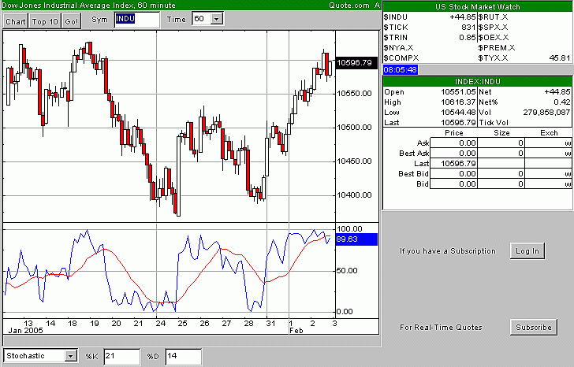The image size is (574, 367).
Task: Click the current price label 10596.79
Action: pos(356,62)
